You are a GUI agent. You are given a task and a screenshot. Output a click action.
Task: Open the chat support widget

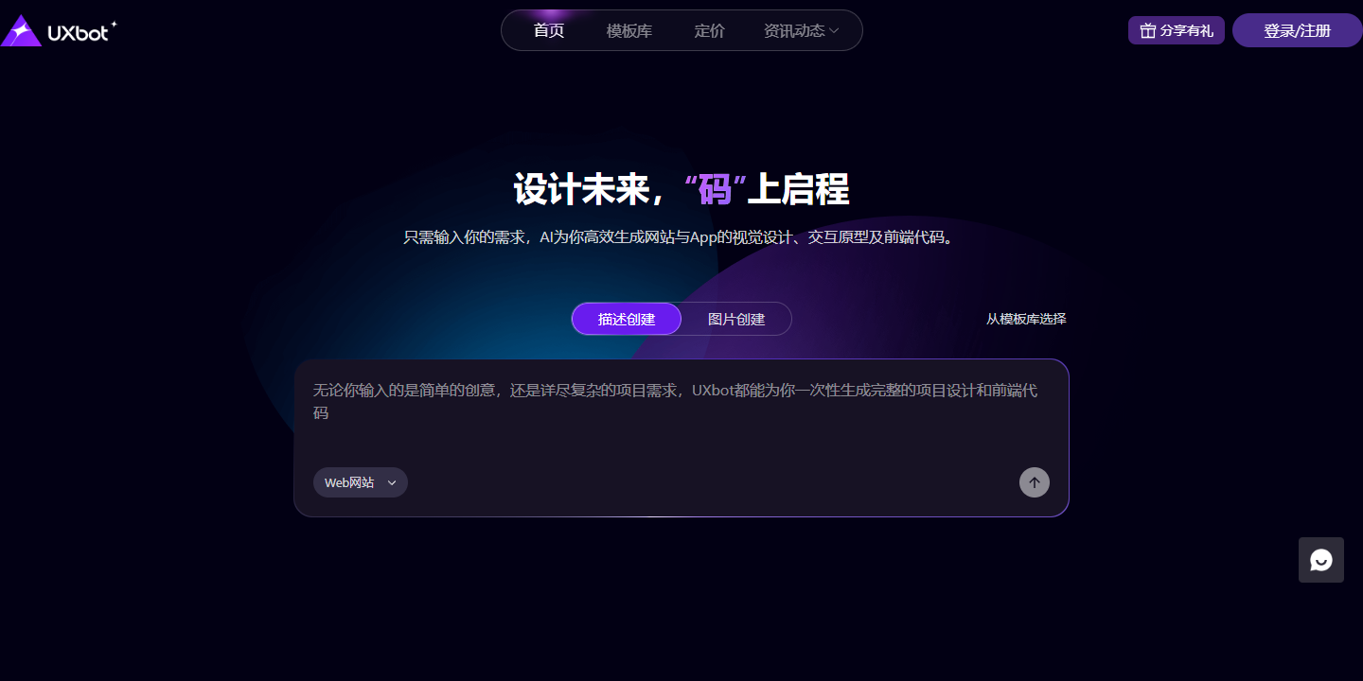[x=1321, y=560]
